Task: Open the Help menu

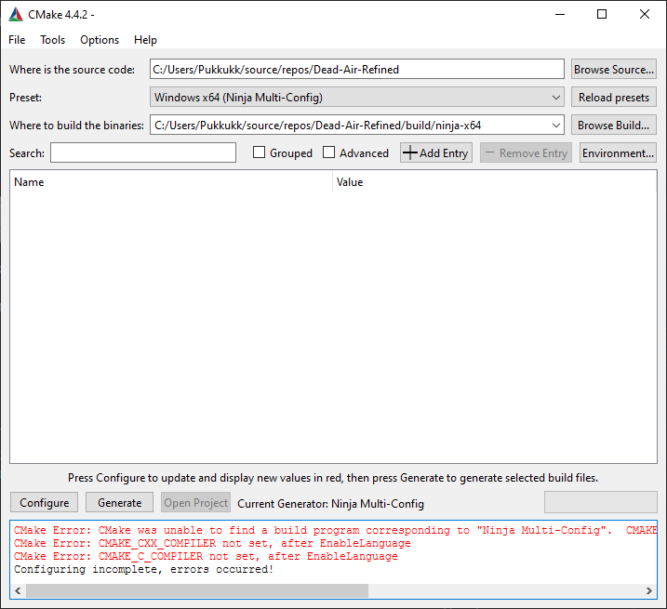Action: click(x=145, y=40)
